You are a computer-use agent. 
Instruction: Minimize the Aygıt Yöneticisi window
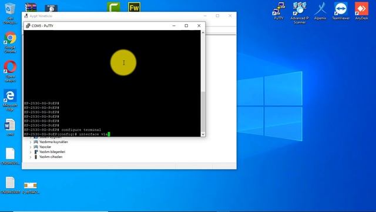point(205,16)
